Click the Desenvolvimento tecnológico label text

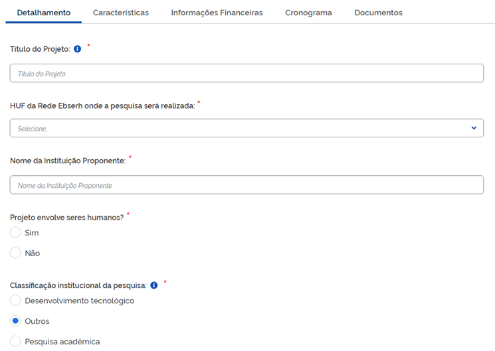coord(80,301)
